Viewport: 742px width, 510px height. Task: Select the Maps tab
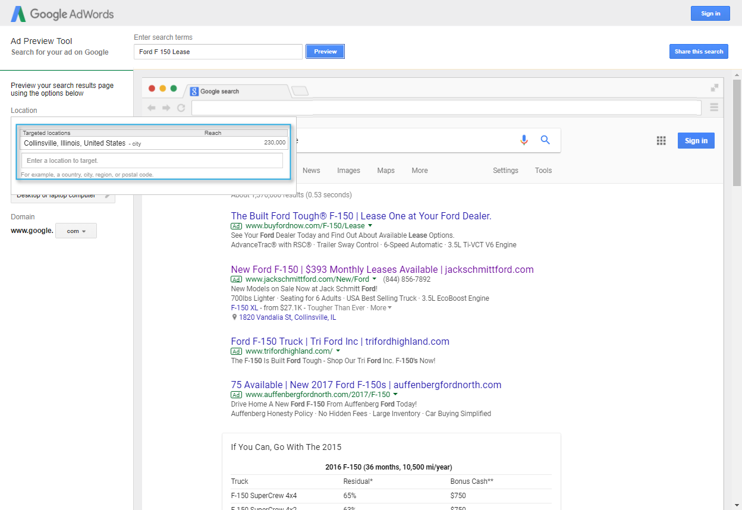pos(385,171)
